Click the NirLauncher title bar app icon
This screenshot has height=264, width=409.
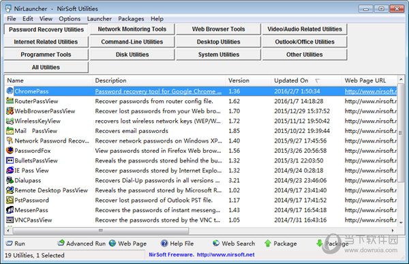pyautogui.click(x=8, y=9)
